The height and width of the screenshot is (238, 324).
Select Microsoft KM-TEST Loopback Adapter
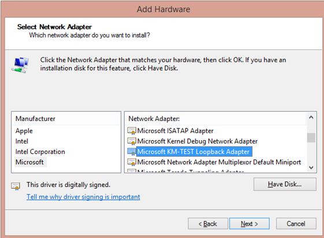click(193, 152)
